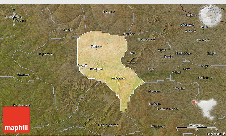Click the kilometers scale bar
The height and width of the screenshot is (136, 226).
[x=197, y=128]
